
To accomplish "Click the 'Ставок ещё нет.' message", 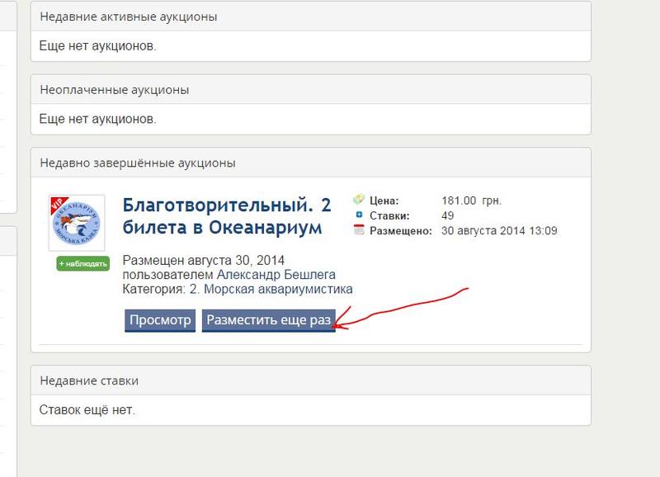I will [87, 409].
